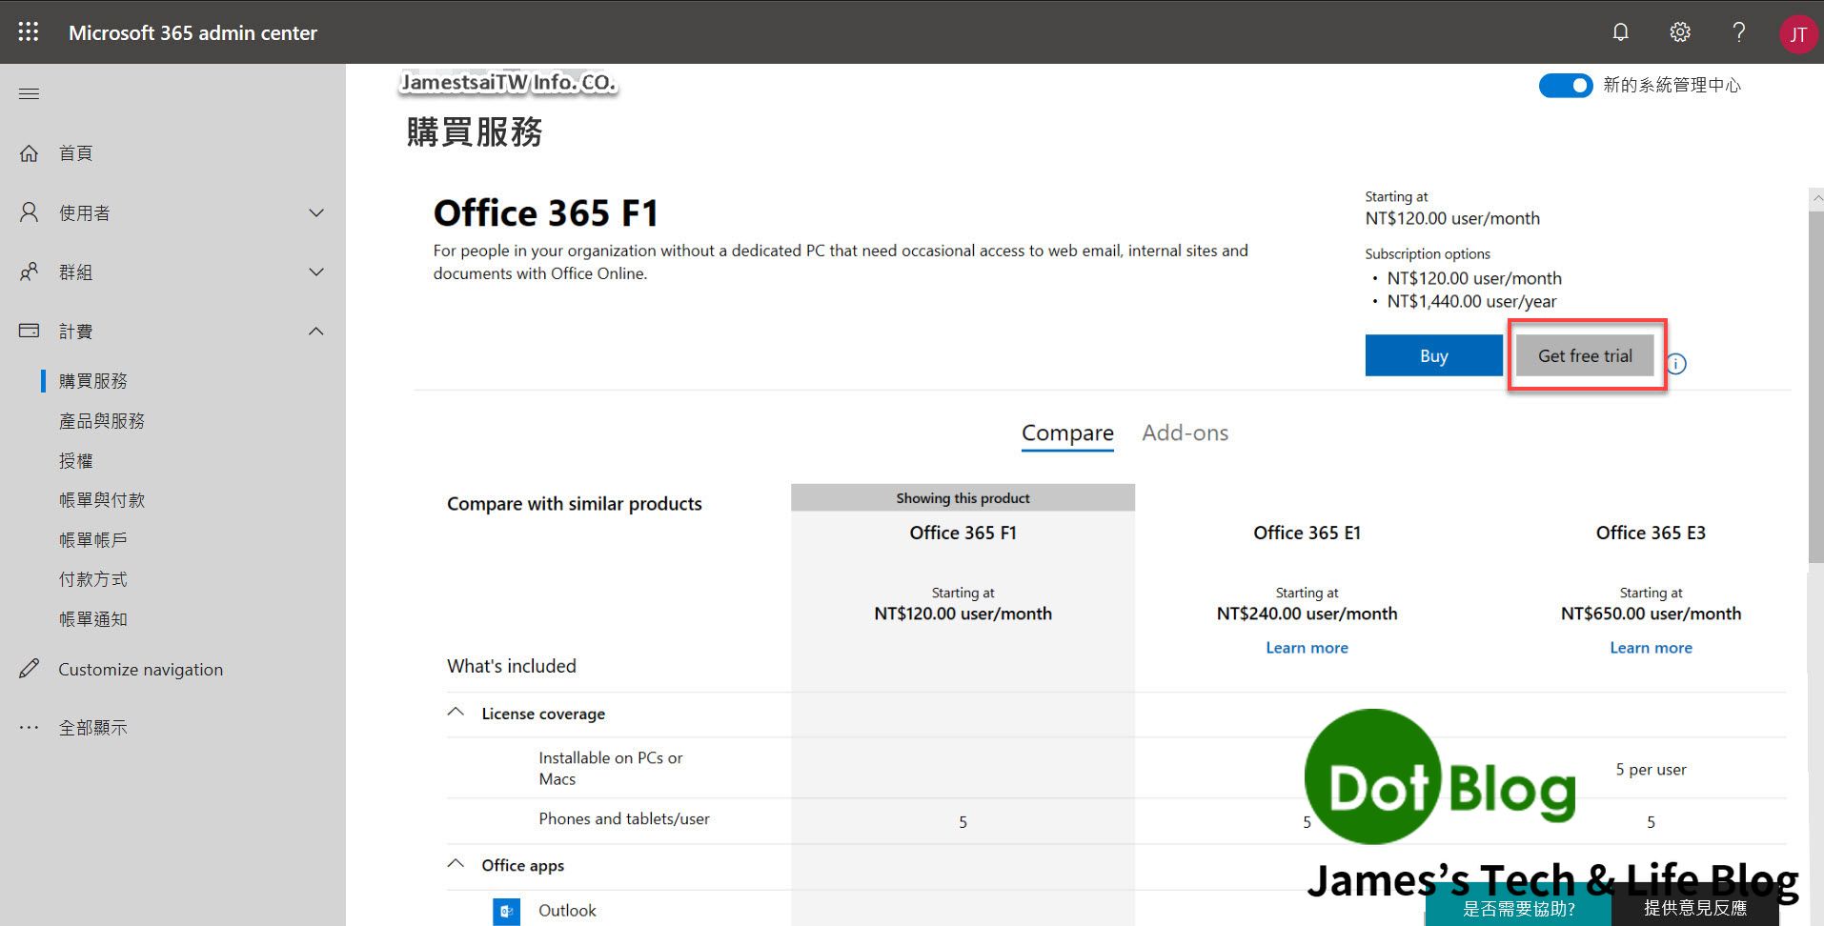Collapse the License coverage section
The height and width of the screenshot is (926, 1824).
[456, 713]
